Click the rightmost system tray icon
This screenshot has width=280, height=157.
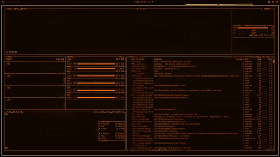click(277, 2)
